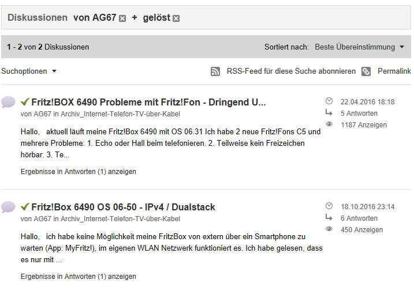Viewport: 414px width, 291px height.
Task: Click reply arrow icon beside '5 Antworten'
Action: 329,113
